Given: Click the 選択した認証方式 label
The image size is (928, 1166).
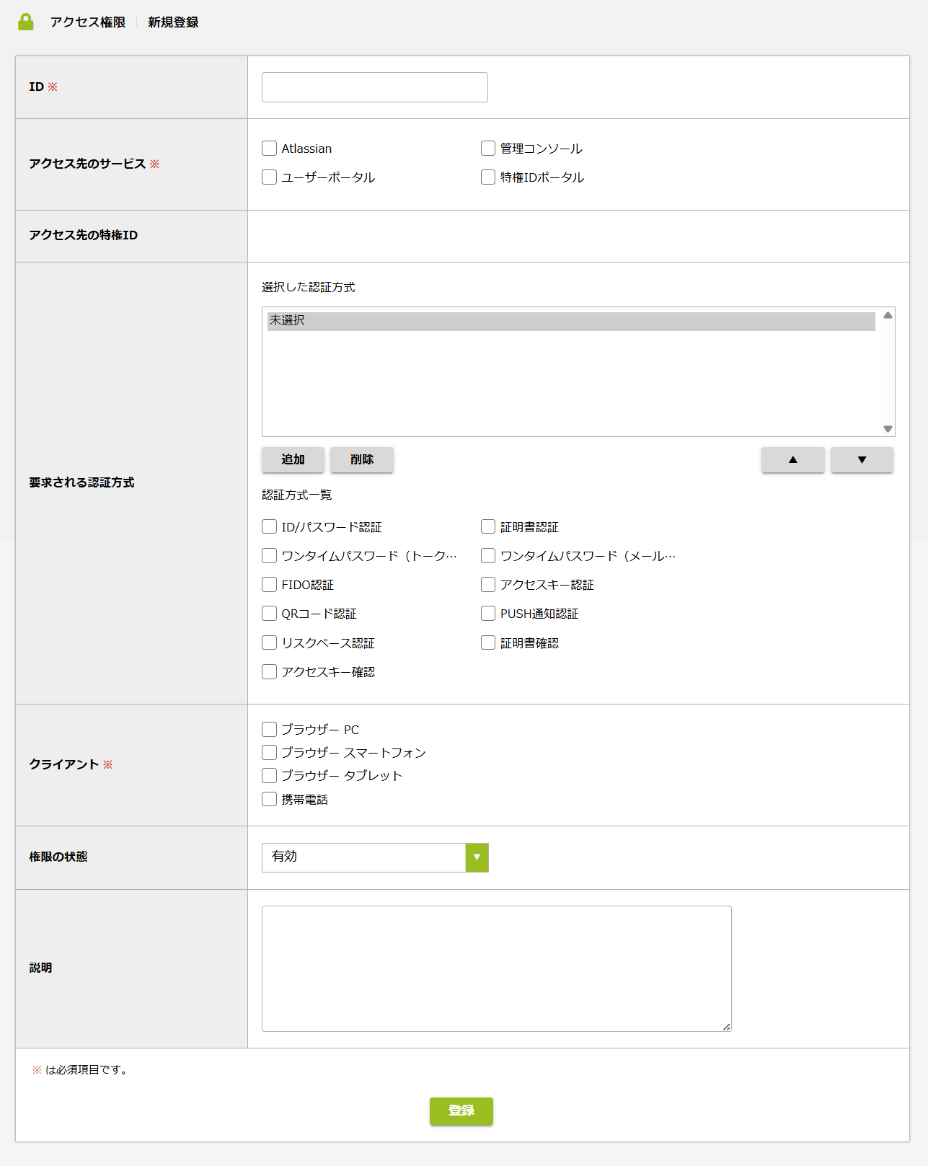Looking at the screenshot, I should 309,288.
